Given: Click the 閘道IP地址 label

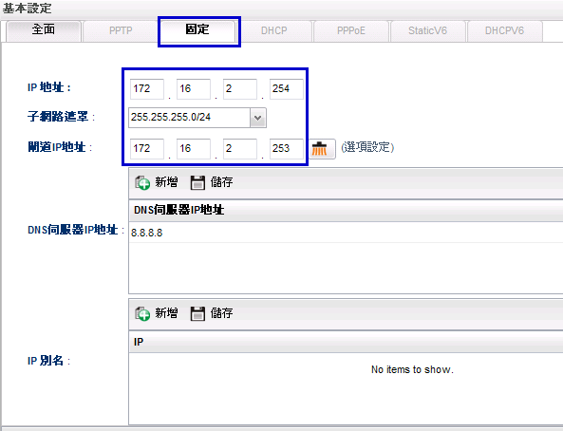Looking at the screenshot, I should click(x=60, y=147).
